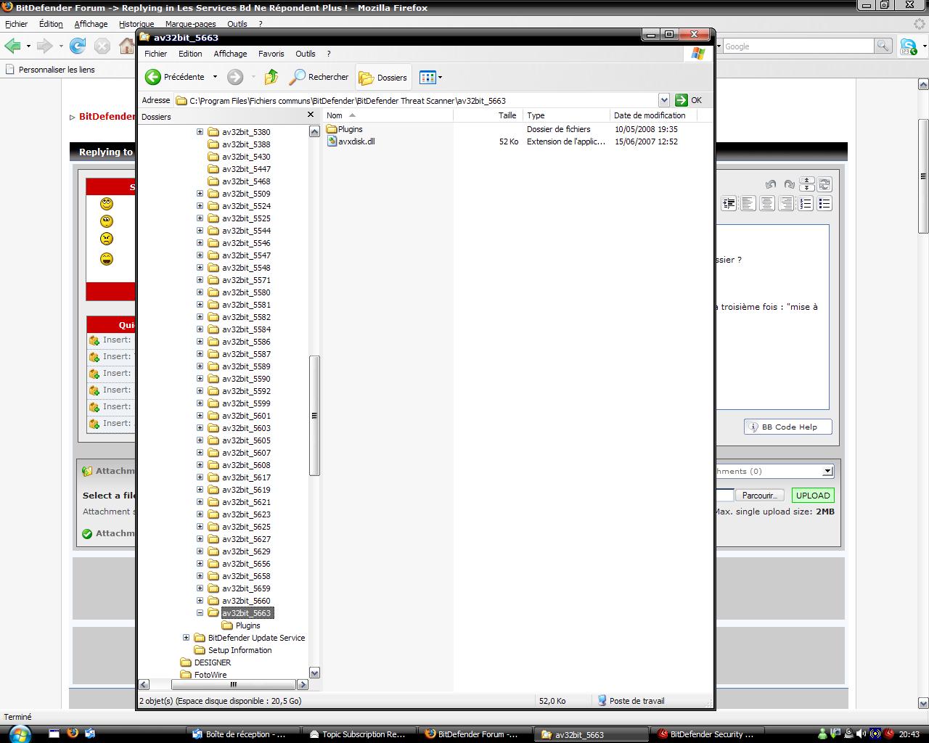Click Firefox reload page button

[x=78, y=46]
